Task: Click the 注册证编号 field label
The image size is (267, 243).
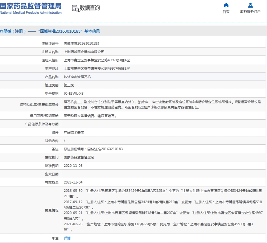Action: (50, 44)
